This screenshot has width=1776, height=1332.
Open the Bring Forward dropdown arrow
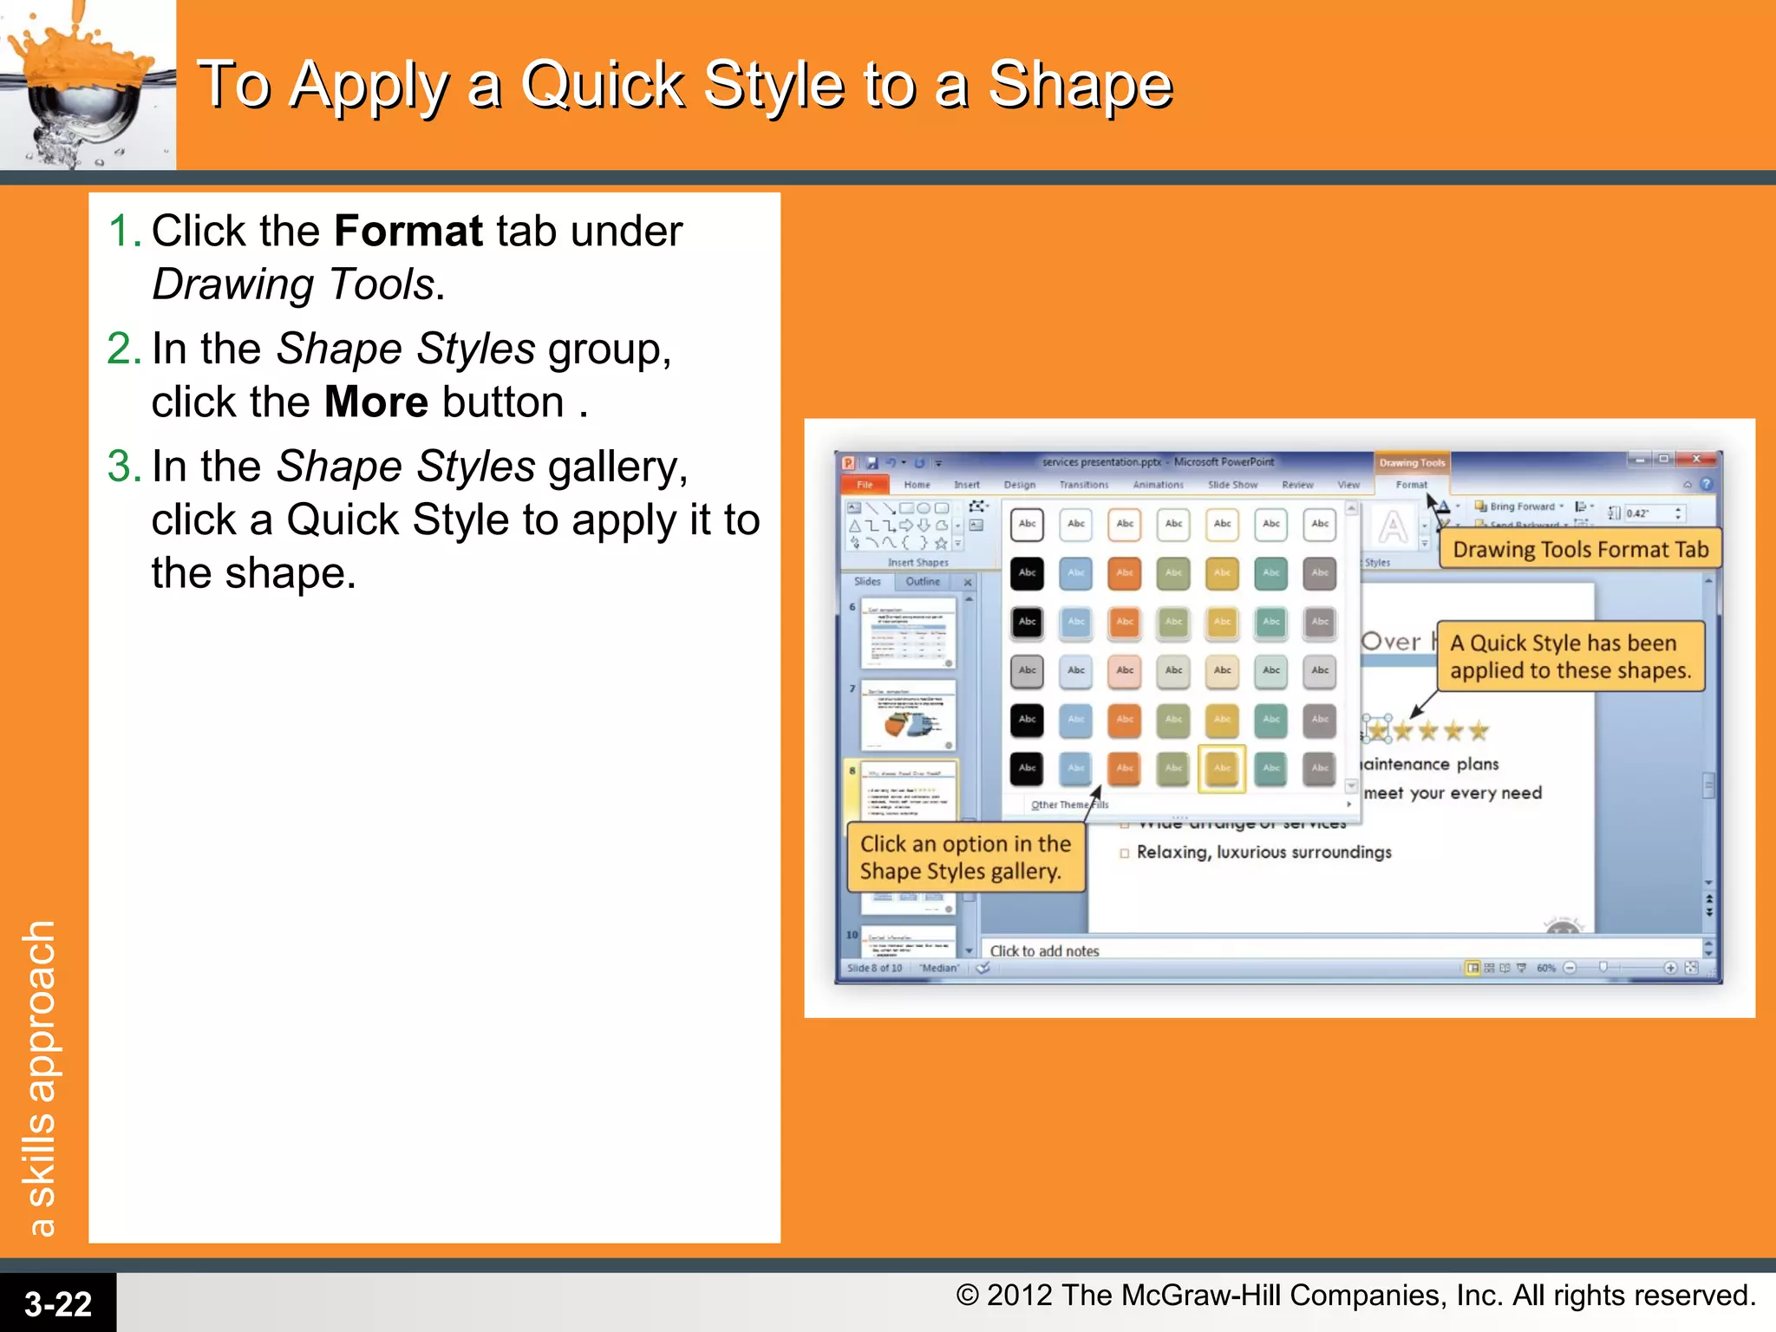tap(1561, 506)
